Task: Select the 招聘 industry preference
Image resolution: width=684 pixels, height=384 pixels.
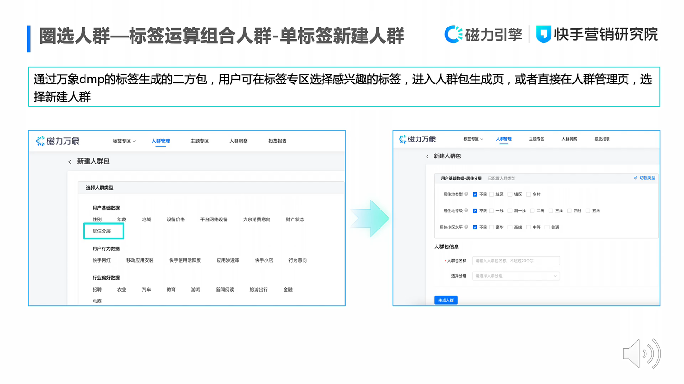Action: coord(97,290)
